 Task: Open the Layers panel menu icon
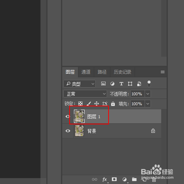coord(163,72)
